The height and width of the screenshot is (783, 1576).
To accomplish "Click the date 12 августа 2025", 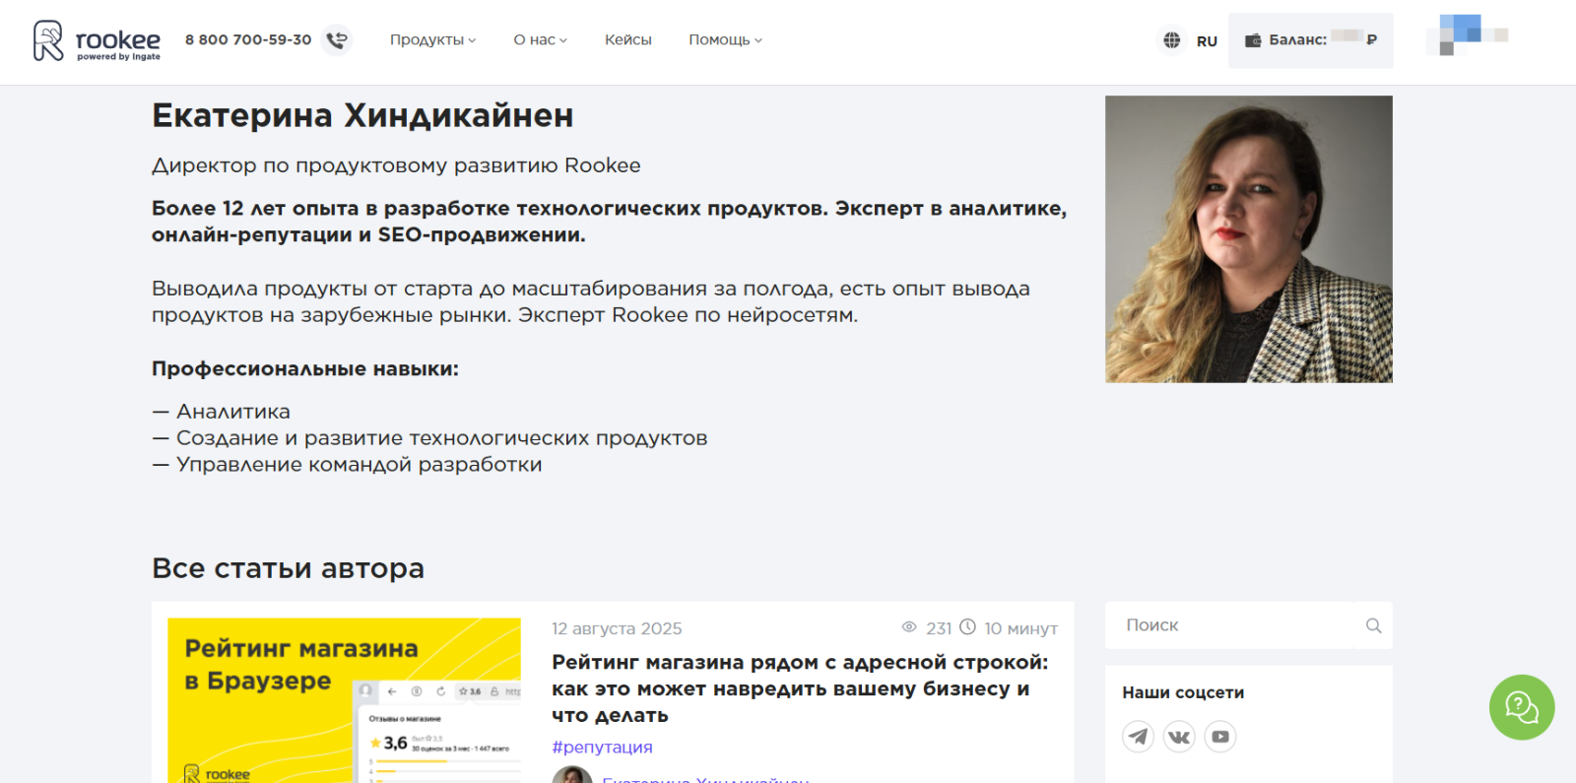I will (x=617, y=628).
